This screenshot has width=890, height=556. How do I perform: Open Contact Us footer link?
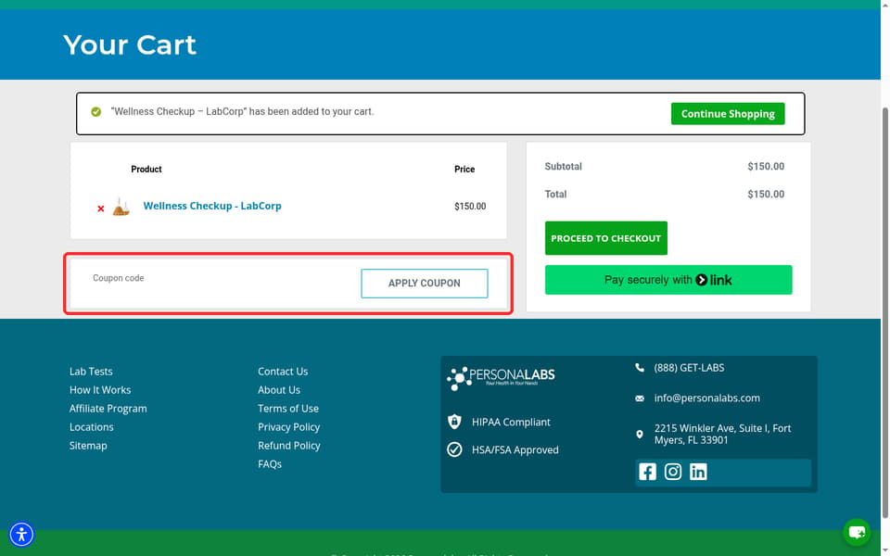click(283, 372)
